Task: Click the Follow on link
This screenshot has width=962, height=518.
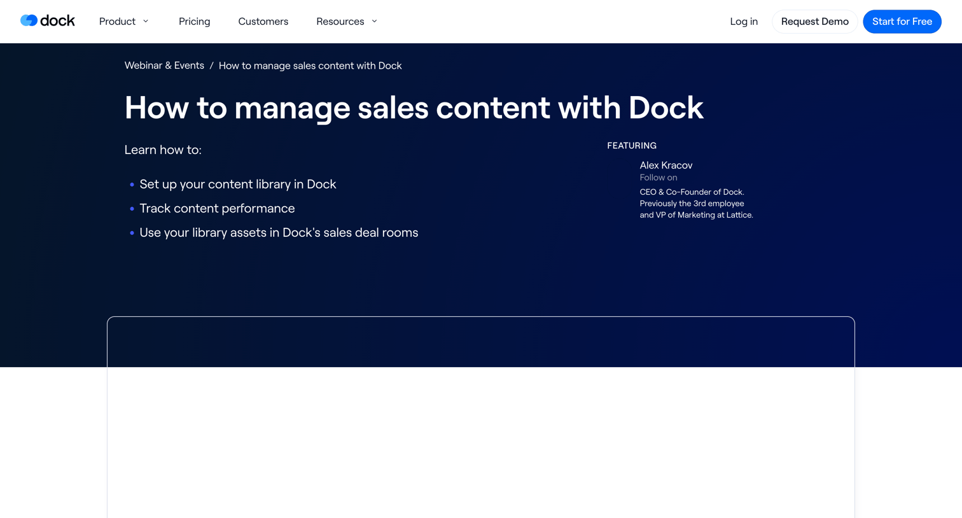Action: pos(658,178)
